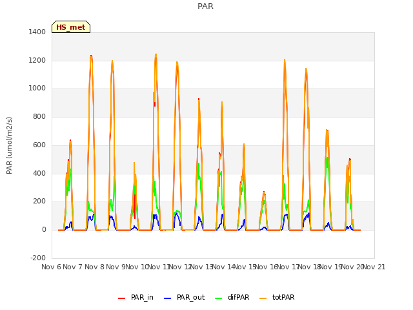Select the PAR_out legend label
This screenshot has width=413, height=310.
point(191,297)
